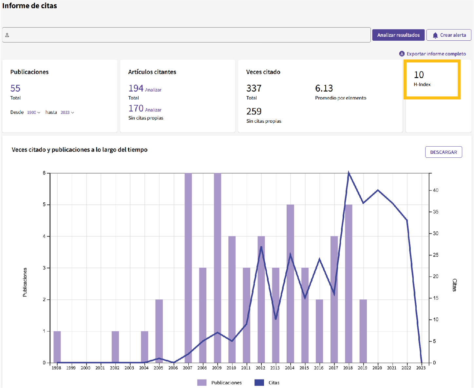The height and width of the screenshot is (388, 474).
Task: Click the 2007 publications bar
Action: [x=188, y=268]
